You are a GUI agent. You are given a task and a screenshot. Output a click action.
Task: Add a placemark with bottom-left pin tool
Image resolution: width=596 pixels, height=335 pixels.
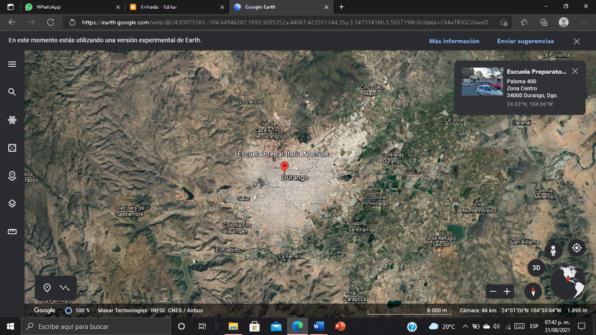(x=47, y=288)
